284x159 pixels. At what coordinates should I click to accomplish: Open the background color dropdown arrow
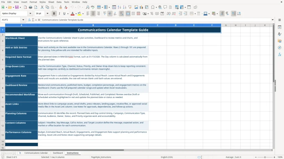point(83,14)
